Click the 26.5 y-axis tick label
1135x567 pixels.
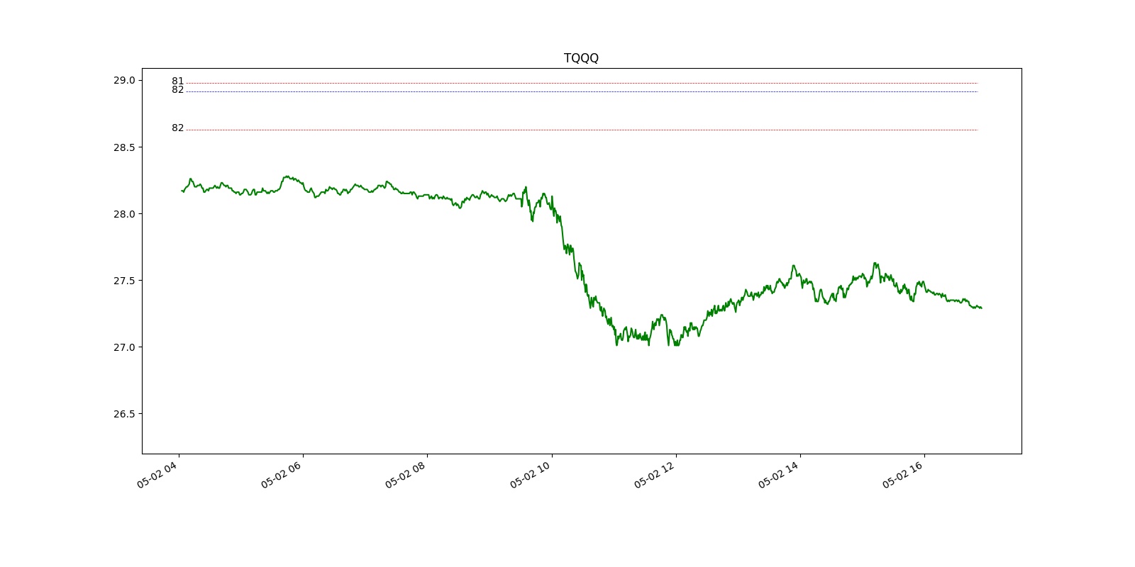(123, 413)
